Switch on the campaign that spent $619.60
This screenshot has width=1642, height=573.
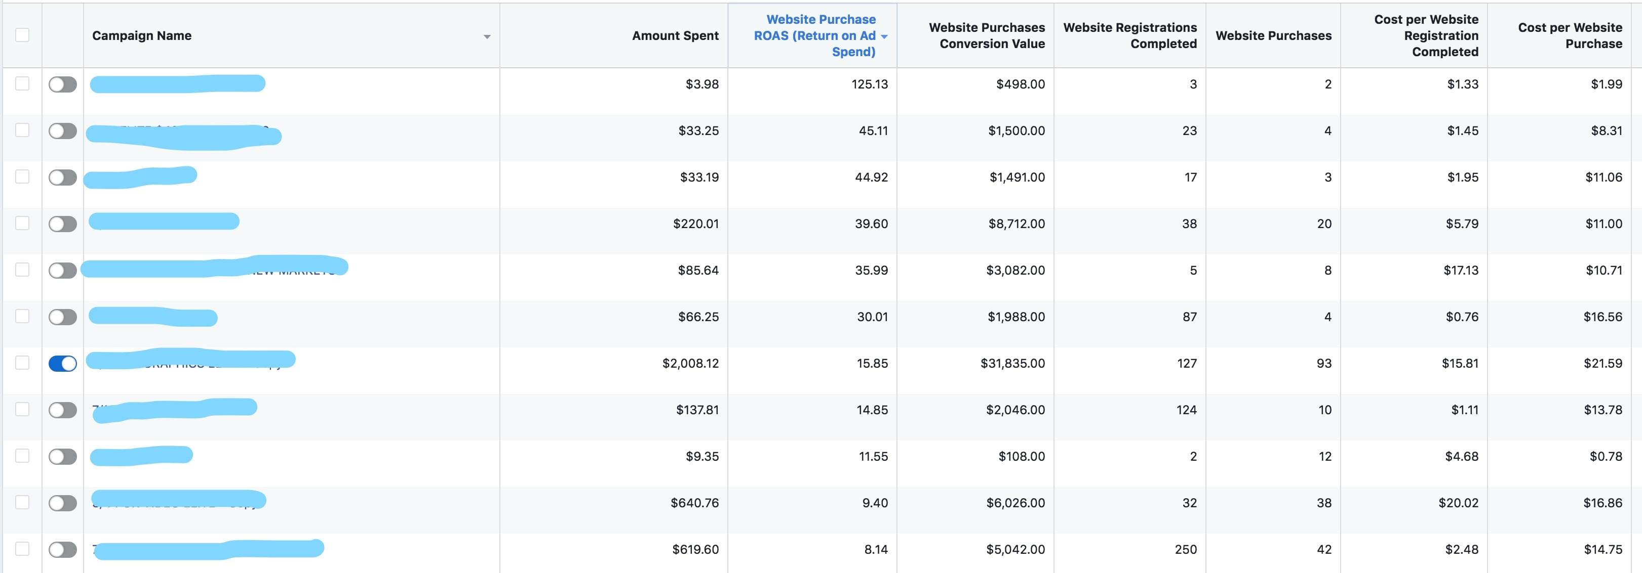pyautogui.click(x=62, y=549)
